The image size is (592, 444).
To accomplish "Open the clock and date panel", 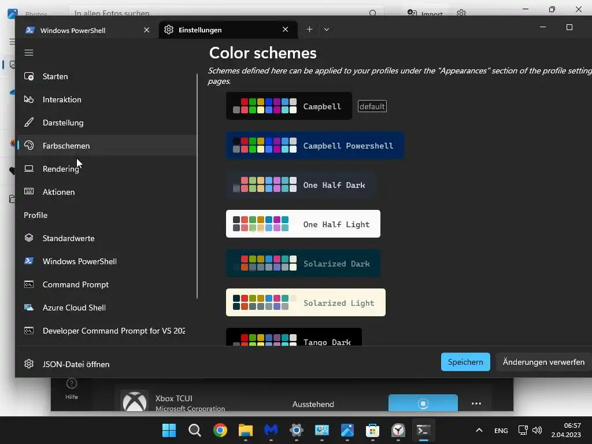I will [565, 430].
